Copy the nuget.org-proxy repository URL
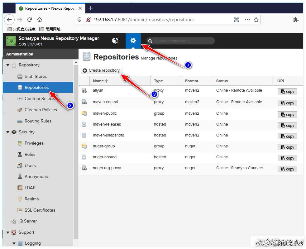Image resolution: width=306 pixels, height=249 pixels. [x=287, y=169]
